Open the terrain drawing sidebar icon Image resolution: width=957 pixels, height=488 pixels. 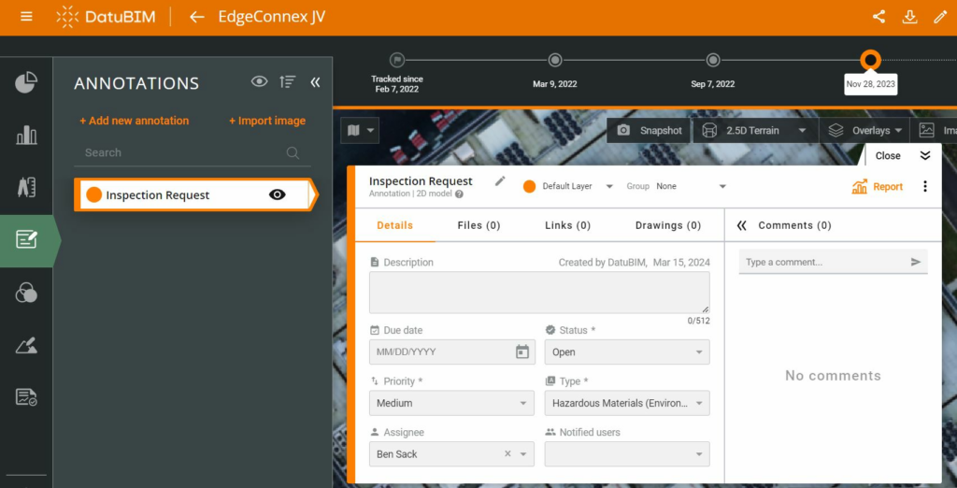click(26, 346)
